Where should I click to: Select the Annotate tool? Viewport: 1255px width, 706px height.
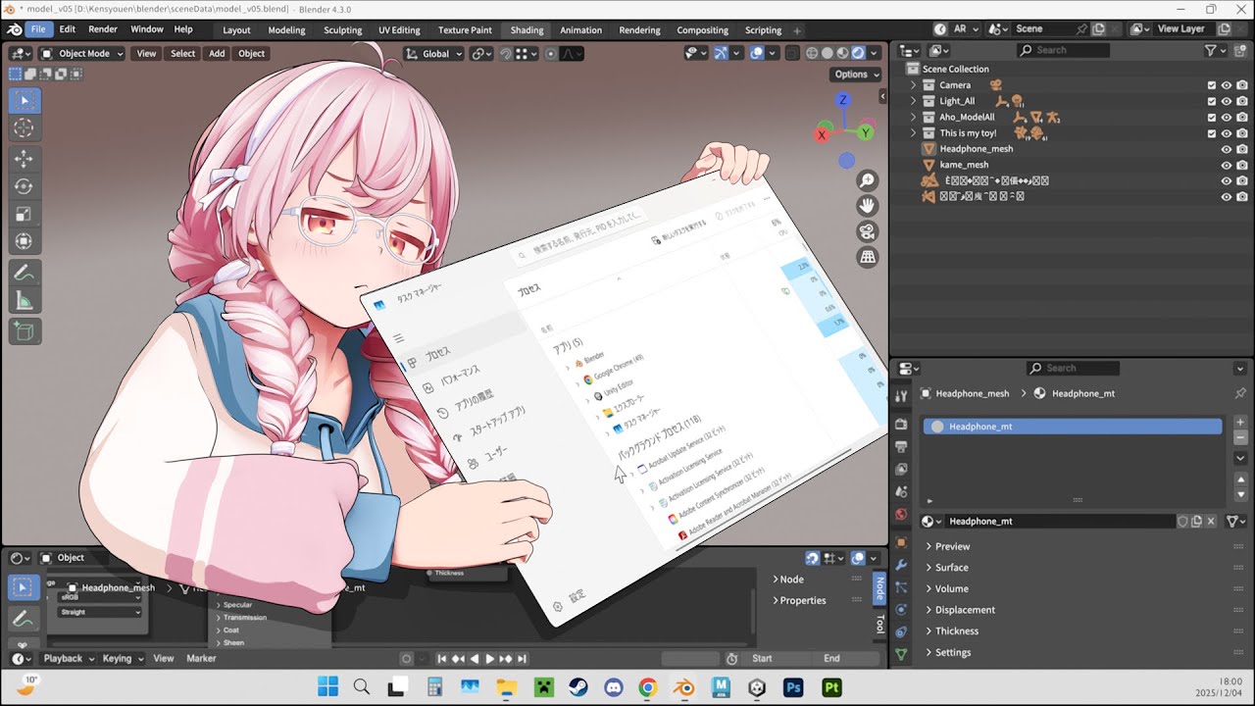[x=25, y=274]
